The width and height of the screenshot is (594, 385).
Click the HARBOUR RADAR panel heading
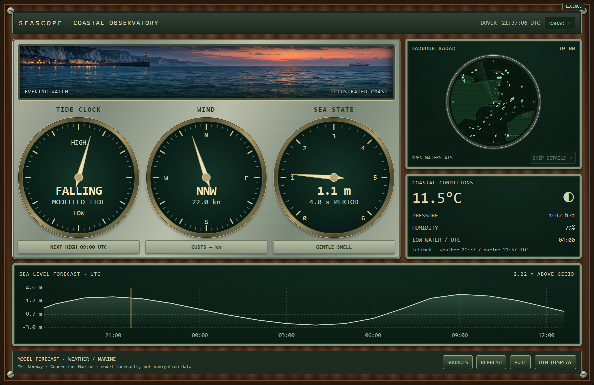click(x=433, y=48)
